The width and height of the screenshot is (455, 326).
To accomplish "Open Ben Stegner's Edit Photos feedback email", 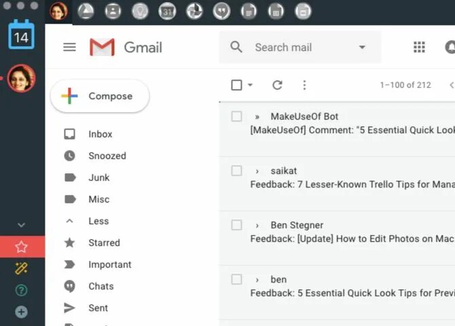I will pos(337,238).
